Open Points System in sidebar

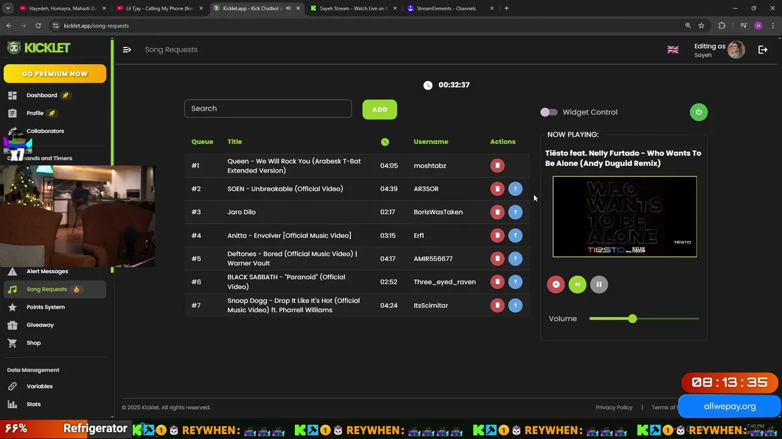[x=45, y=307]
